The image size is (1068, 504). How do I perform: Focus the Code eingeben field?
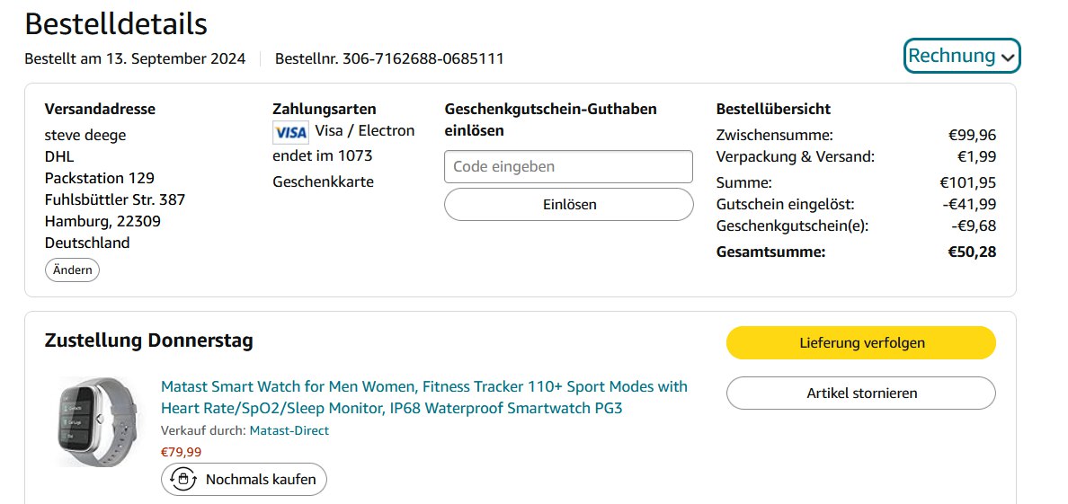pyautogui.click(x=568, y=166)
